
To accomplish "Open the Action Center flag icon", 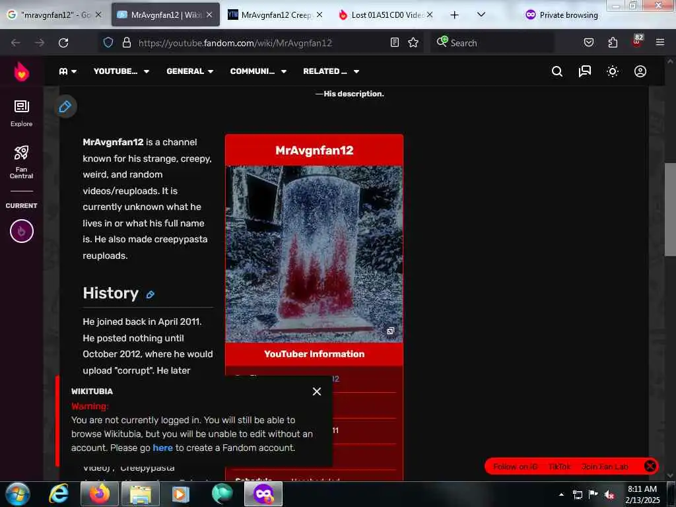I will click(x=593, y=494).
